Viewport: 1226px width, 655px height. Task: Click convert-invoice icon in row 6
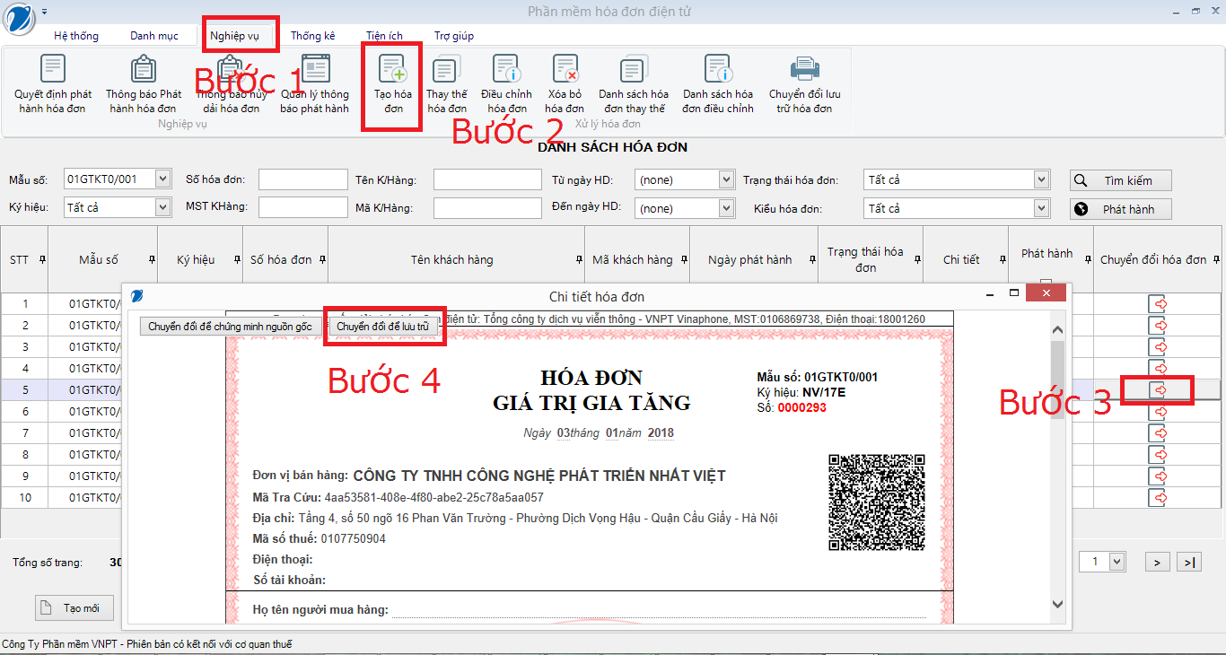tap(1159, 411)
